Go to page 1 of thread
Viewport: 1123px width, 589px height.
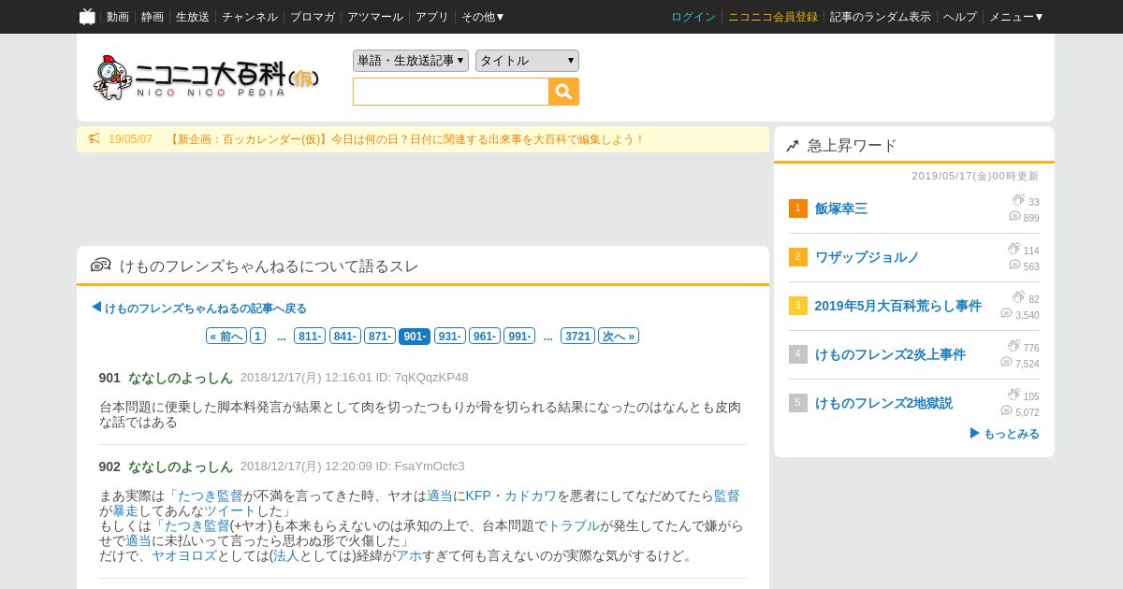pos(257,337)
